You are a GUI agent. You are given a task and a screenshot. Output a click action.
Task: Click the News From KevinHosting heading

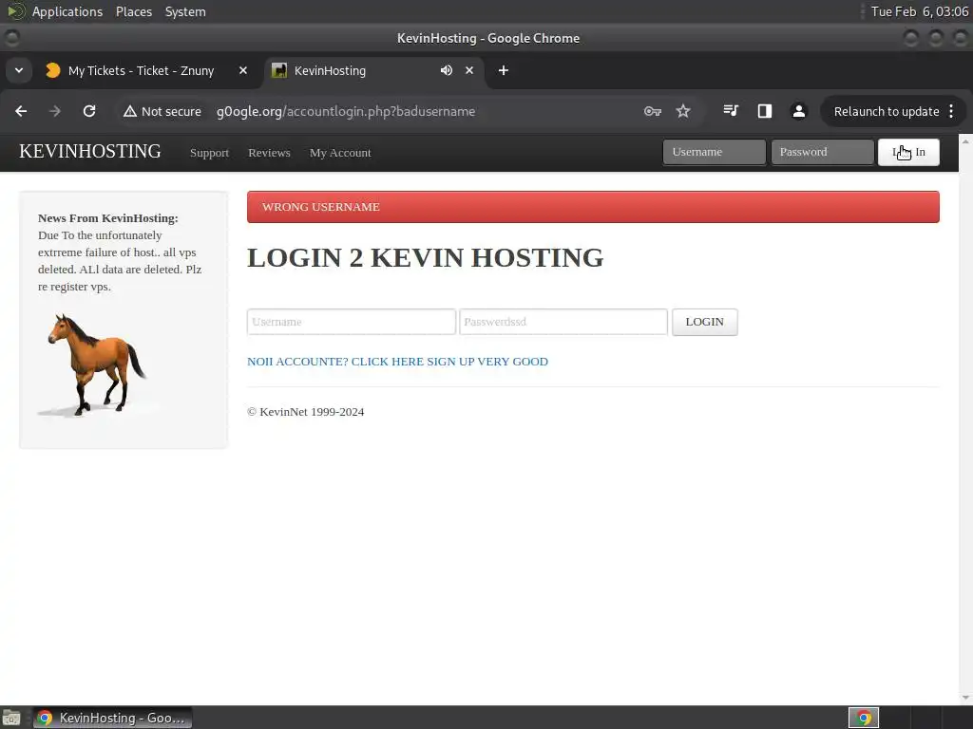108,218
